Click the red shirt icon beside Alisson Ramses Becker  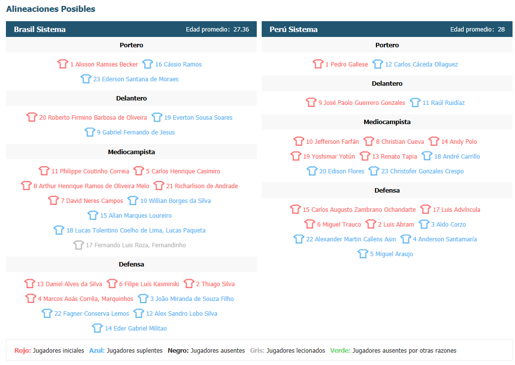[x=63, y=64]
